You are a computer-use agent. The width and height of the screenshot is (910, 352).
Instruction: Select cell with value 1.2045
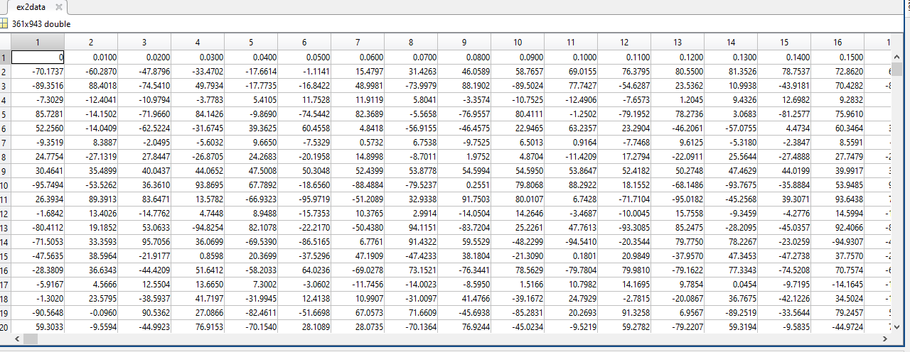(678, 100)
